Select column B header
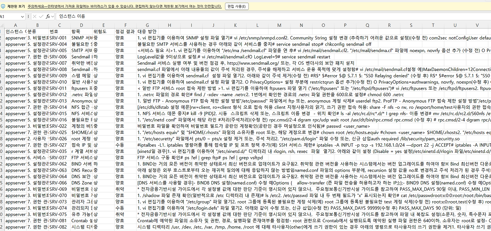 pos(38,25)
